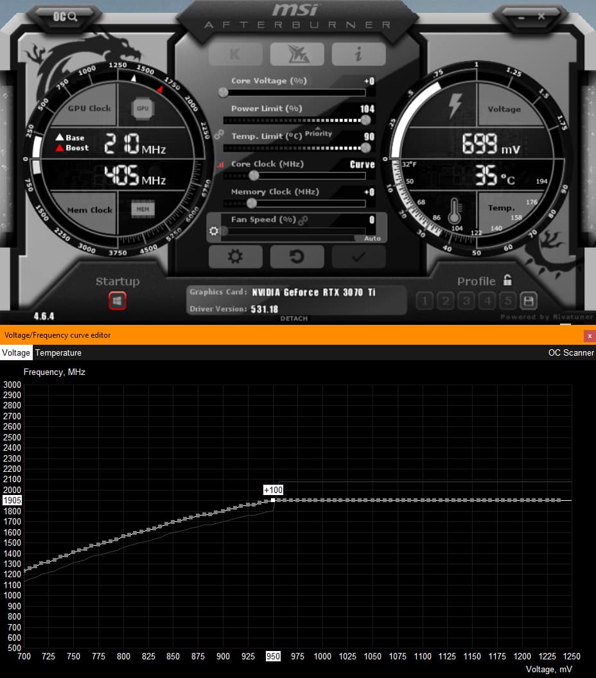This screenshot has height=678, width=596.
Task: Launch Kombustor with the K icon
Action: tap(235, 54)
